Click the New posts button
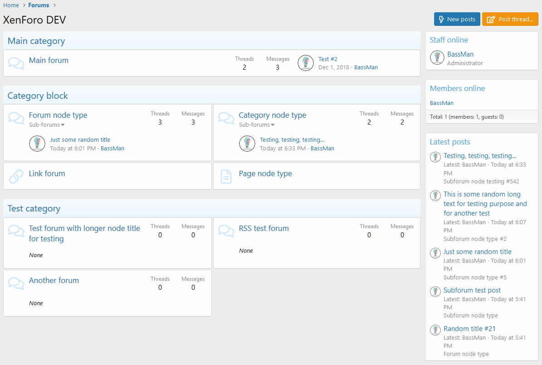The height and width of the screenshot is (365, 542). point(457,19)
